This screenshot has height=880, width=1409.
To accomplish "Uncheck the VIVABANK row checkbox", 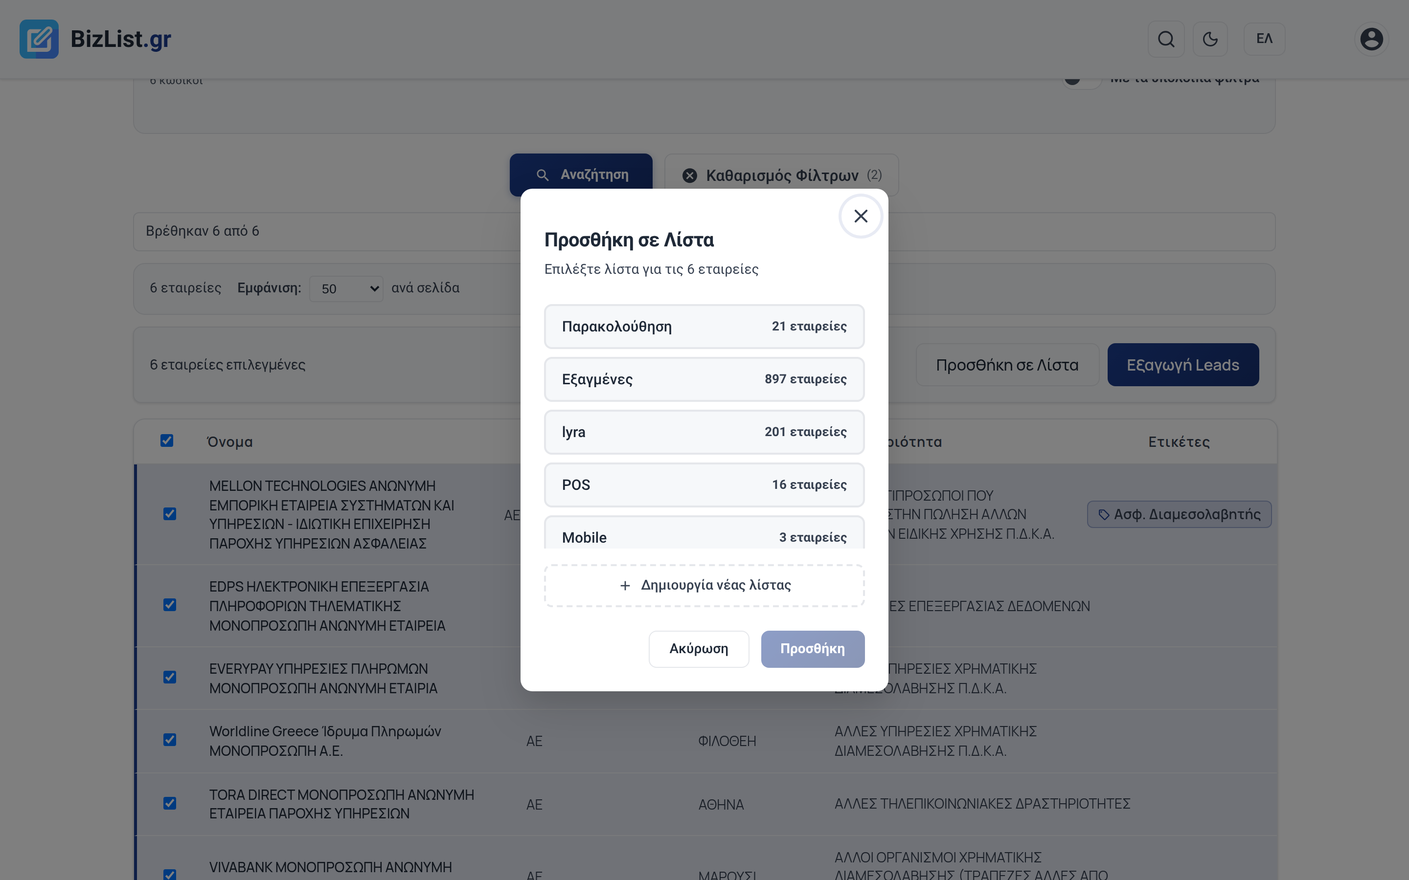I will coord(170,874).
